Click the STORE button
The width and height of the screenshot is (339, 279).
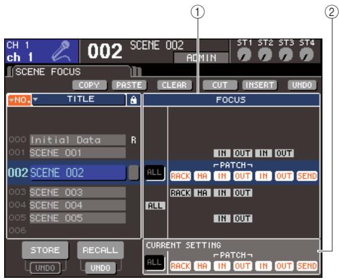pyautogui.click(x=45, y=250)
